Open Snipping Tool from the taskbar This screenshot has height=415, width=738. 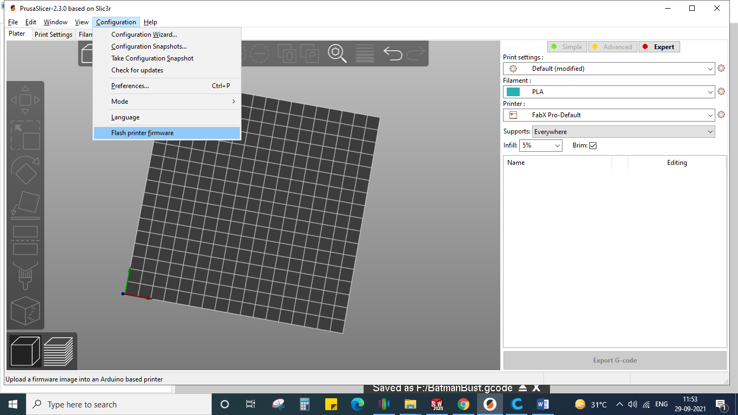click(x=278, y=404)
